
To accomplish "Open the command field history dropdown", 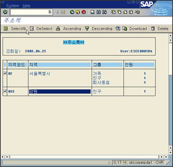I will click(x=50, y=12).
